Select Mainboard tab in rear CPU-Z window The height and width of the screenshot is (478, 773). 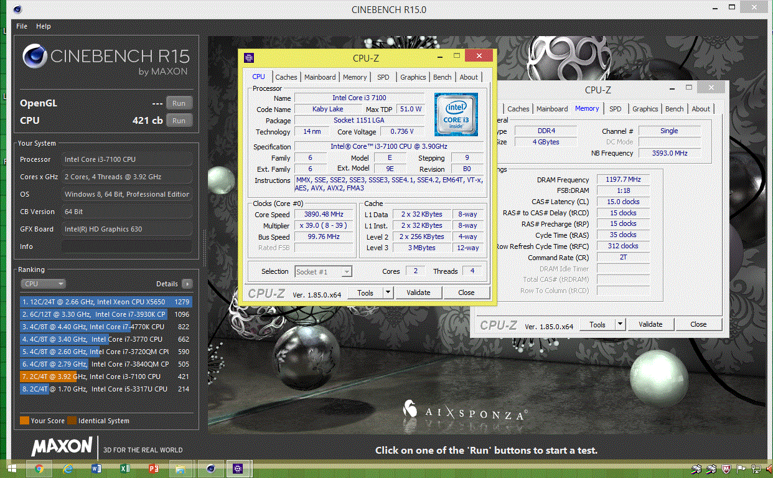click(x=552, y=109)
